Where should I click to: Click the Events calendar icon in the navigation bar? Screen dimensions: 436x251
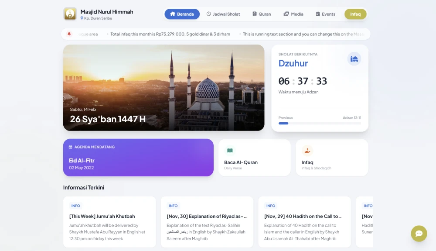tap(318, 14)
